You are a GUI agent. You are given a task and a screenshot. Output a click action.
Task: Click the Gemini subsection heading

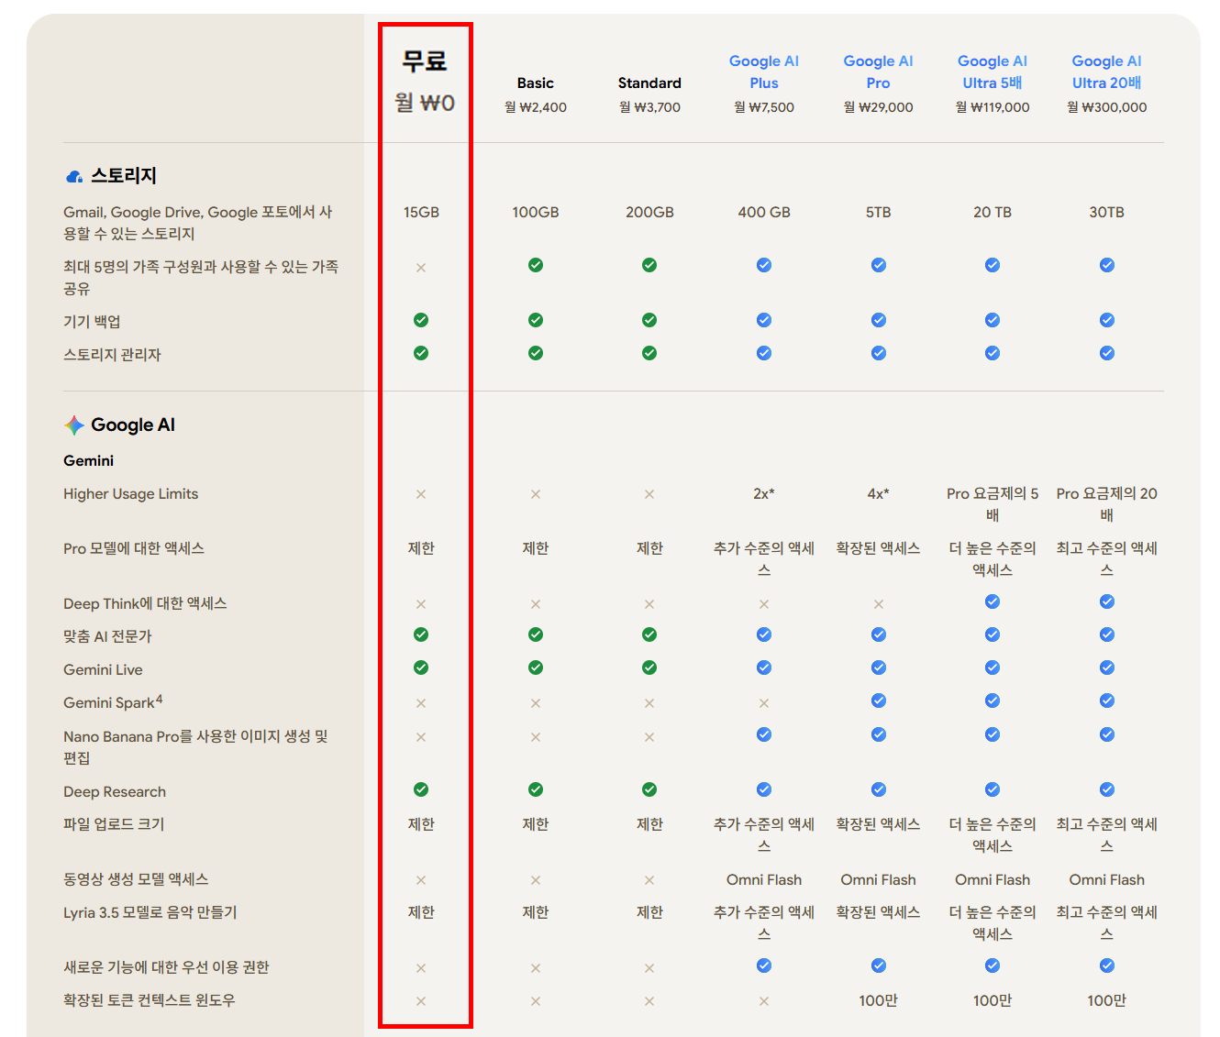pos(88,460)
